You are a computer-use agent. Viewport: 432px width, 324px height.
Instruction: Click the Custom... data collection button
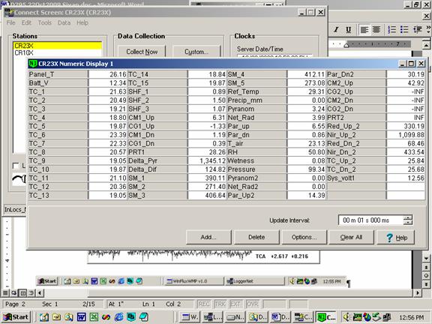(196, 52)
